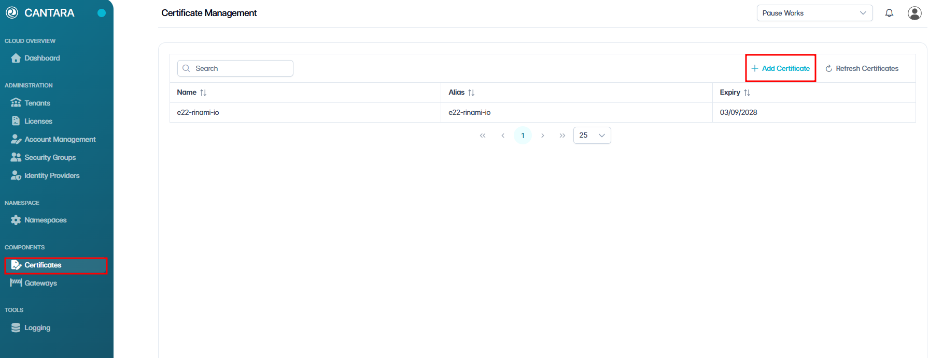Click the Certificate Management page title
This screenshot has width=929, height=358.
coord(209,13)
